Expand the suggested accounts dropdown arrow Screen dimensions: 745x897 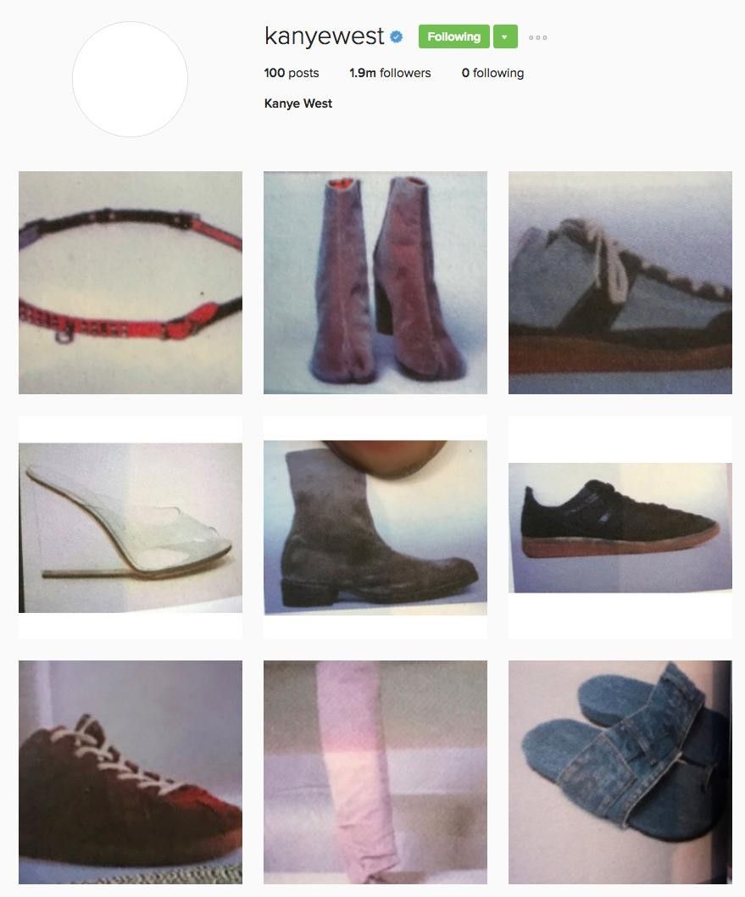point(505,36)
